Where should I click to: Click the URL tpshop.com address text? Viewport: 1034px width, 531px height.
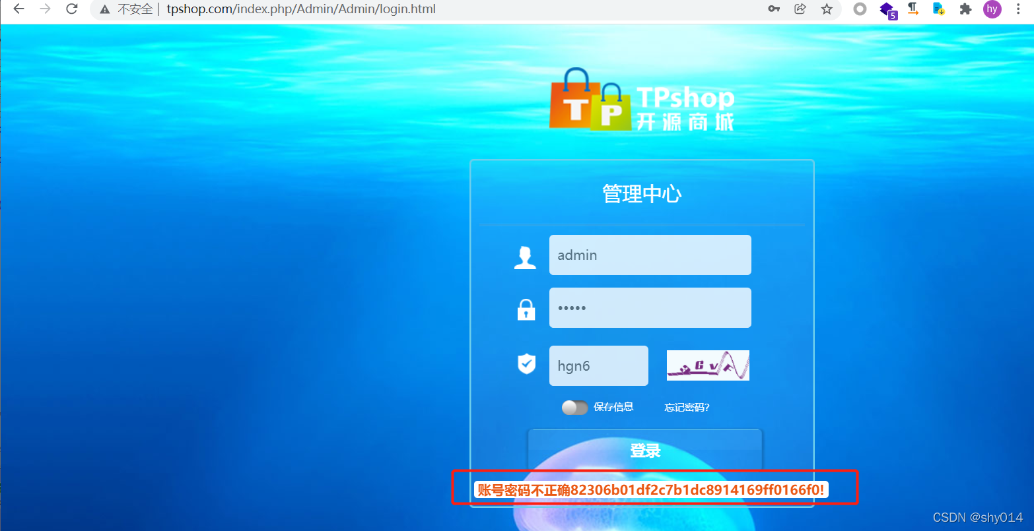point(301,9)
